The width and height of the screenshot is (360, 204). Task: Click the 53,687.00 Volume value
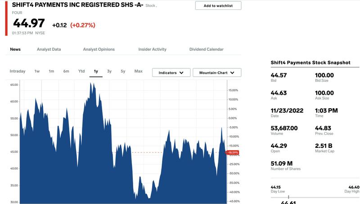[x=284, y=128]
